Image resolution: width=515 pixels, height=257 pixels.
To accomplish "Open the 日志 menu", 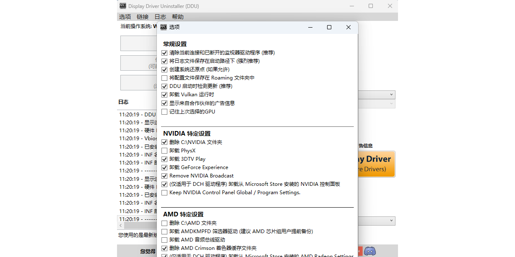I will pos(160,17).
